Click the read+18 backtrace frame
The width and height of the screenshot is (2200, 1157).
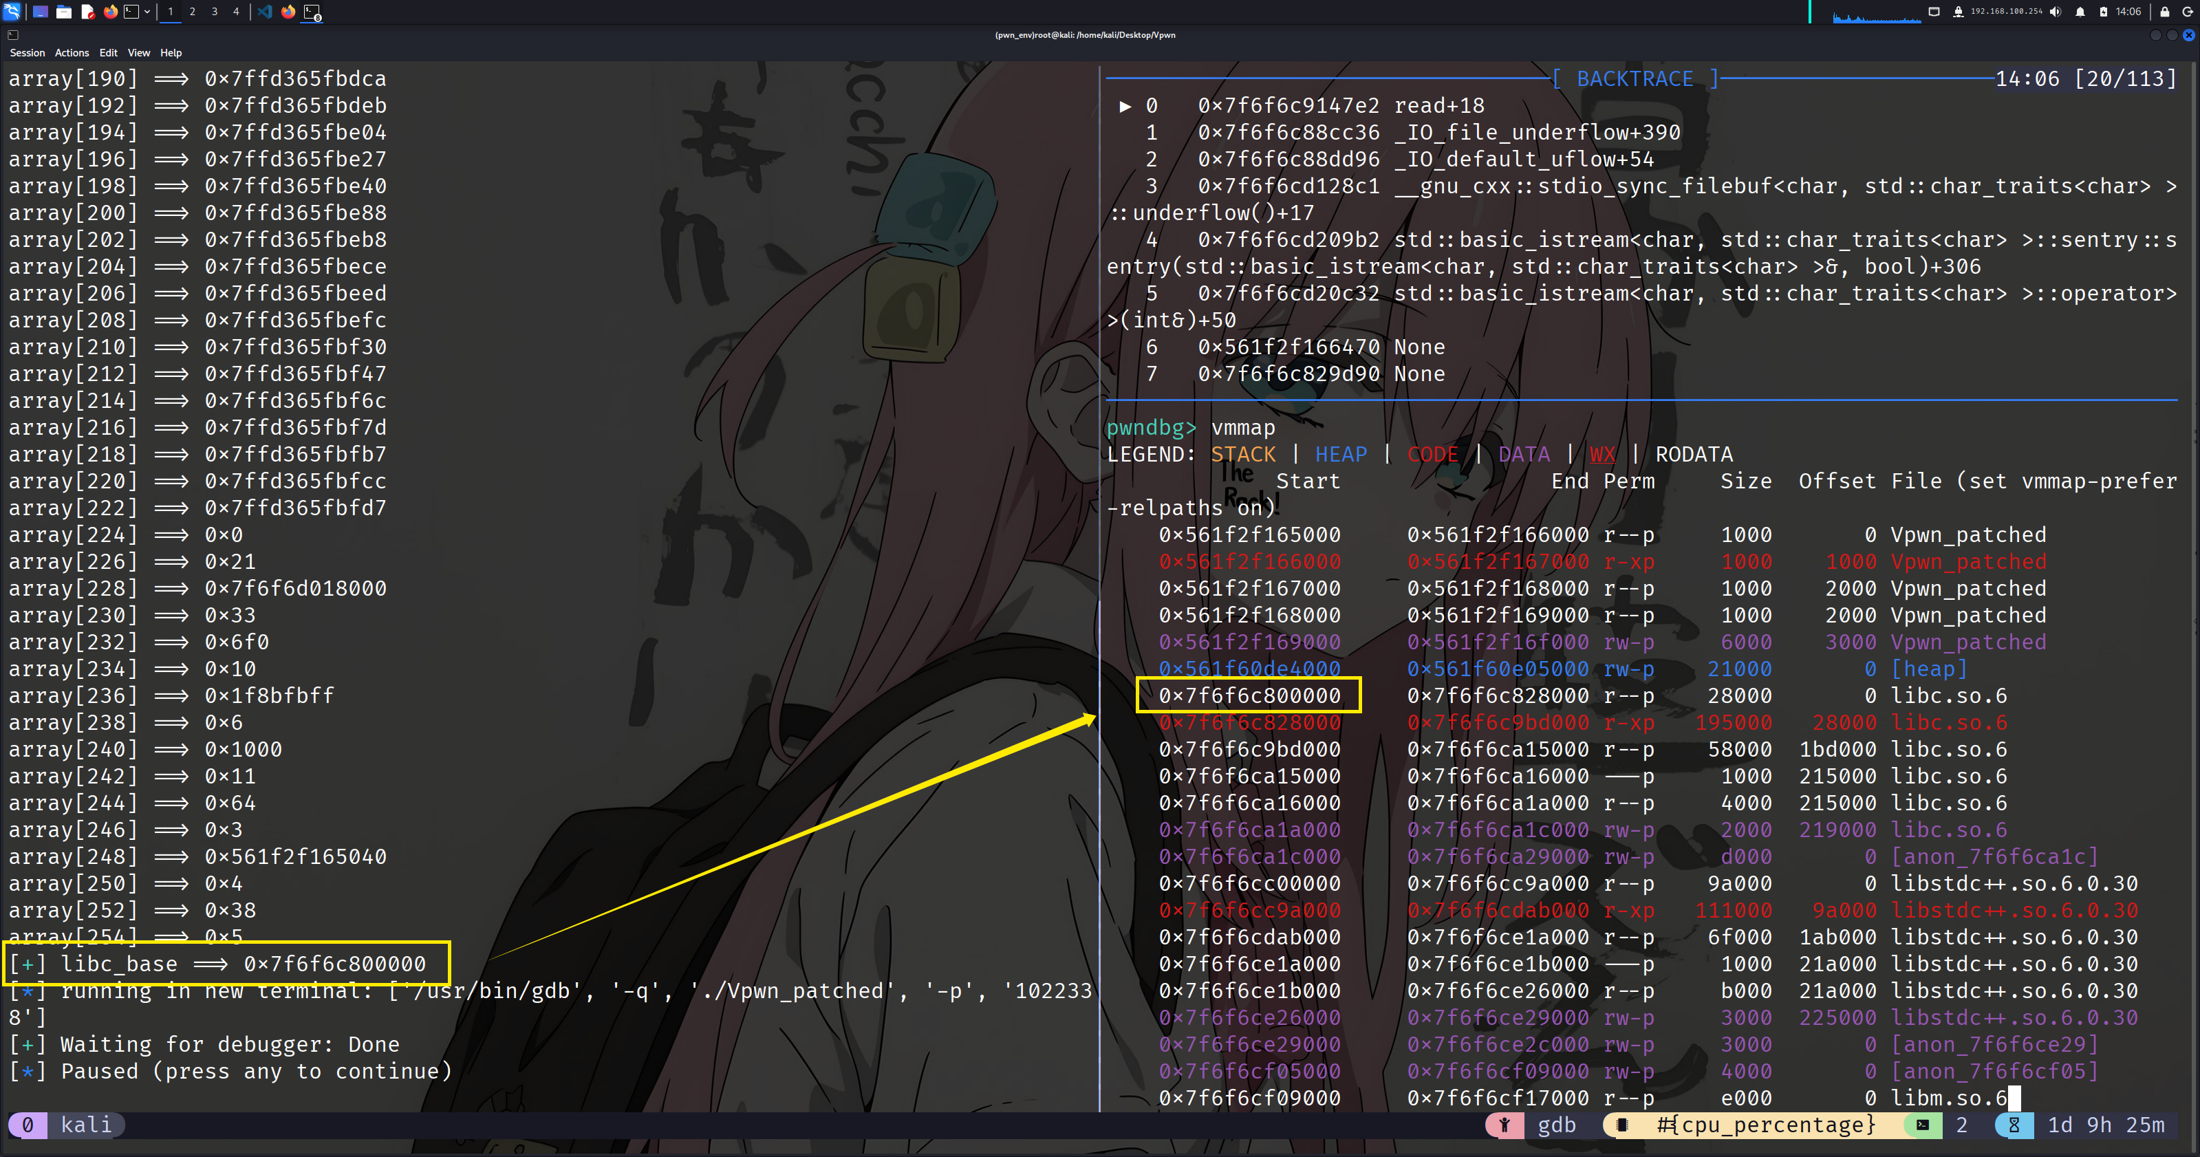[x=1439, y=106]
